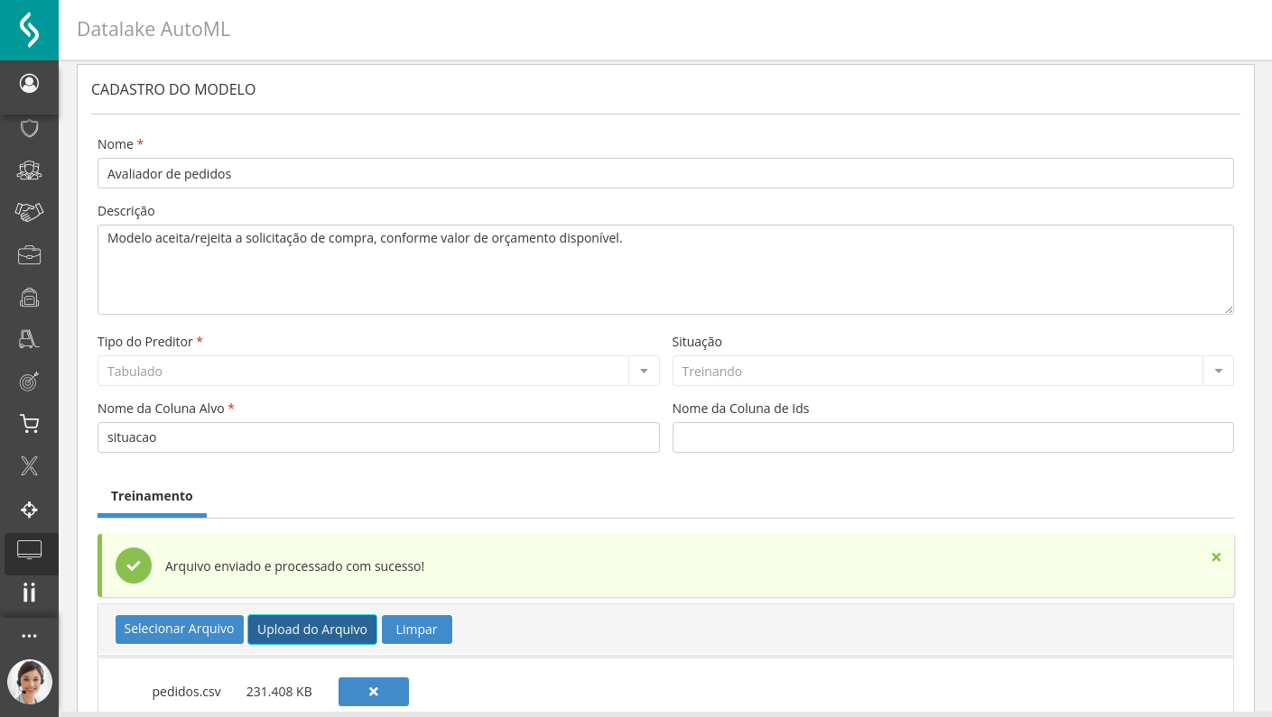1272x717 pixels.
Task: Click the Limpar button
Action: click(x=417, y=630)
